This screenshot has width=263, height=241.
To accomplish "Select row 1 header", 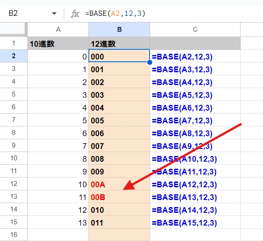I will point(14,43).
